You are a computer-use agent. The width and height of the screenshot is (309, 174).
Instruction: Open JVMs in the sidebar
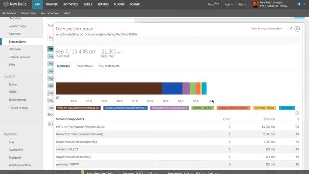tap(12, 64)
